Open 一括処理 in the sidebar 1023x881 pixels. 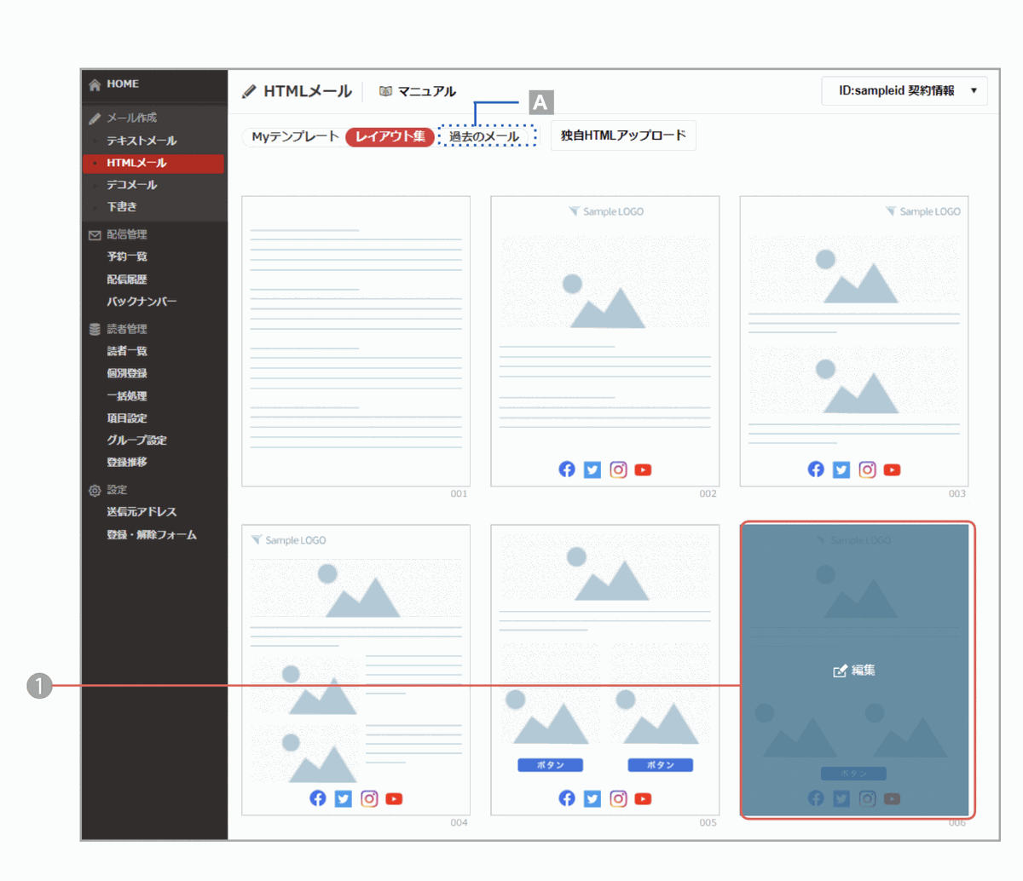(127, 396)
